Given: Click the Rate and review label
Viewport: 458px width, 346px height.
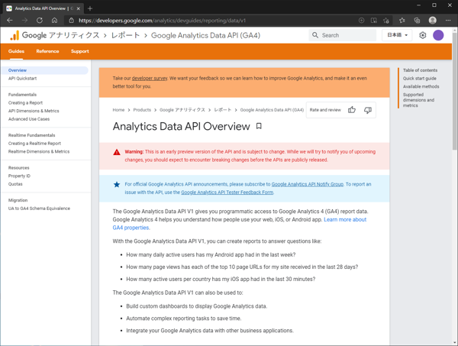Looking at the screenshot, I should tap(325, 110).
